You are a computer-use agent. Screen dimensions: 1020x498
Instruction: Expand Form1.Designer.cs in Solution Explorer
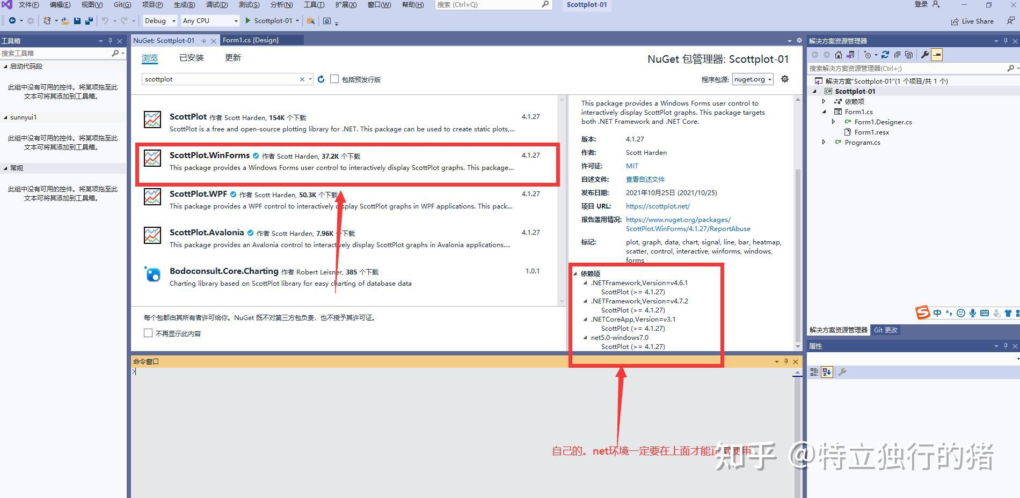click(x=833, y=122)
